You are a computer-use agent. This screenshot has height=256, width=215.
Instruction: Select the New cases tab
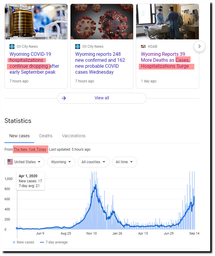[x=19, y=136]
